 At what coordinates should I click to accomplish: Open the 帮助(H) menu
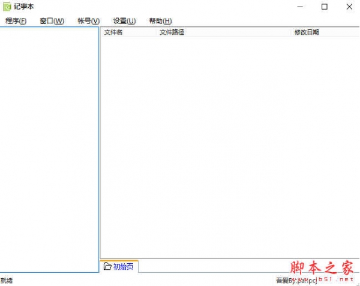(160, 21)
